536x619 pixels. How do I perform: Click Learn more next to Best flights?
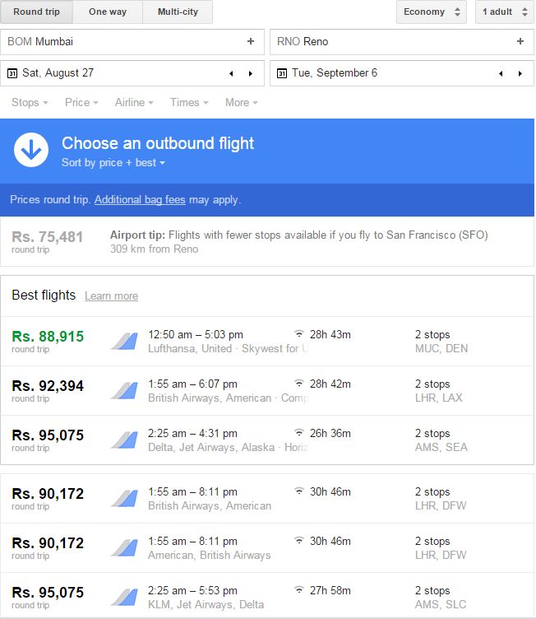coord(111,296)
